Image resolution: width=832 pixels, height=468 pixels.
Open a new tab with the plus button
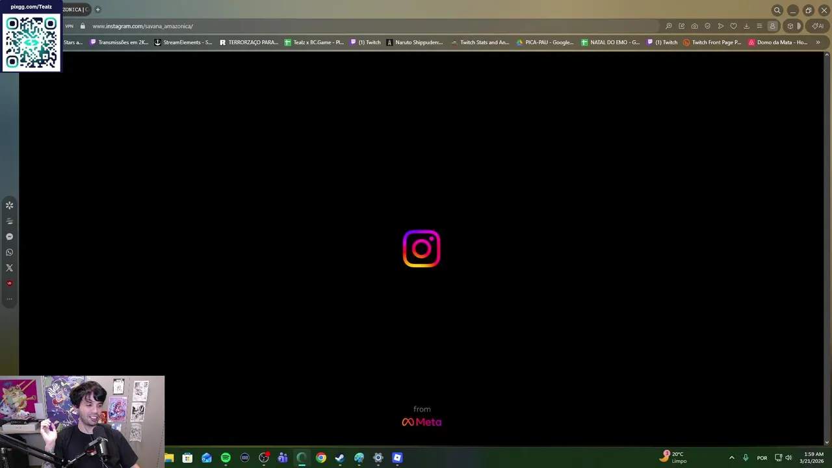pos(97,10)
